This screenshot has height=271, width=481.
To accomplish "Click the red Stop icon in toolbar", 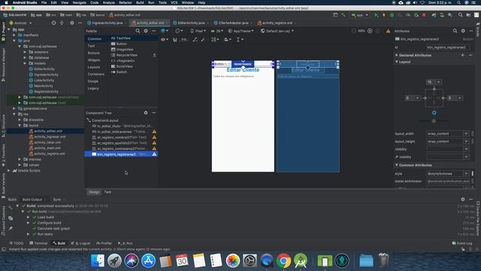I will click(x=424, y=15).
